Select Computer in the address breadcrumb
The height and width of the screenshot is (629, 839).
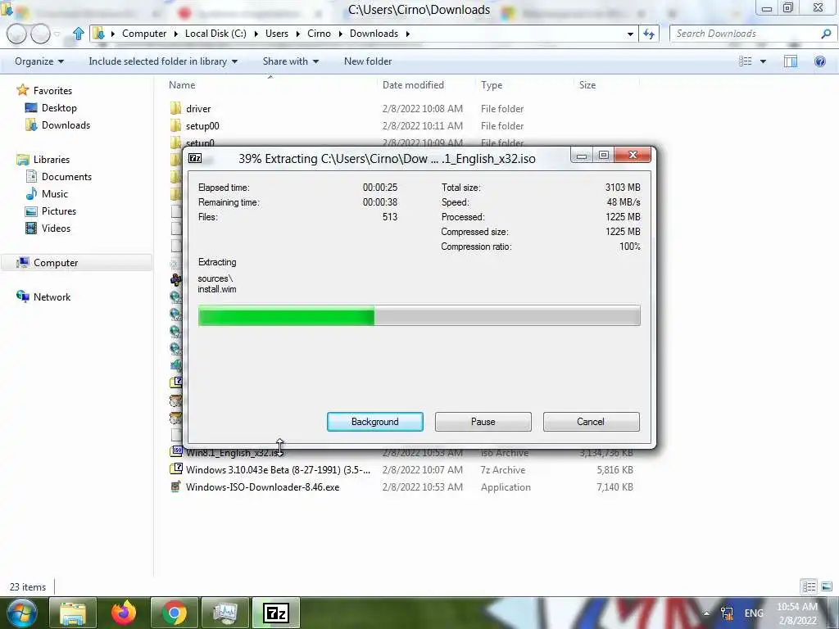(x=144, y=33)
